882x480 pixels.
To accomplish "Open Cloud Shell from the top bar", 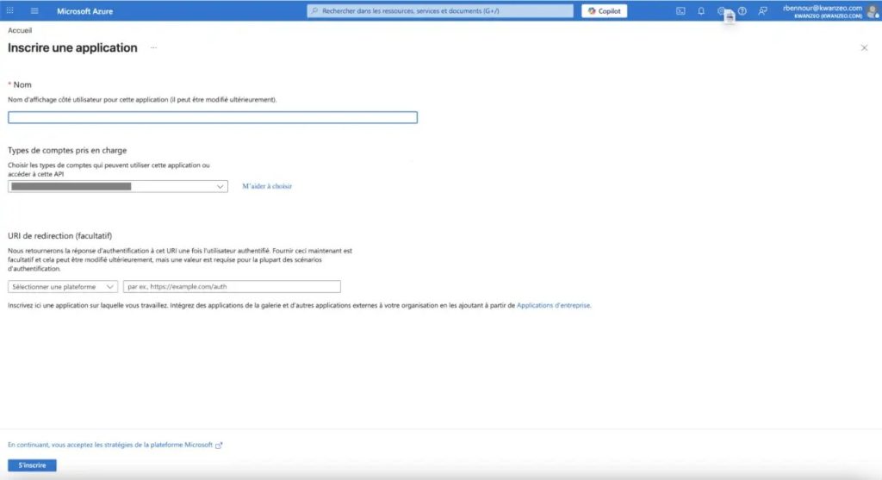I will [x=680, y=10].
